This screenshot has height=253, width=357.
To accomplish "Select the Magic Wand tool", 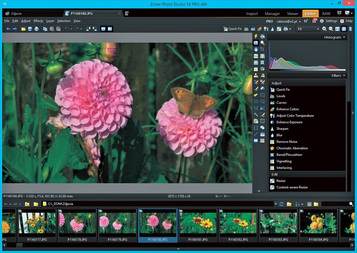I will point(256,115).
